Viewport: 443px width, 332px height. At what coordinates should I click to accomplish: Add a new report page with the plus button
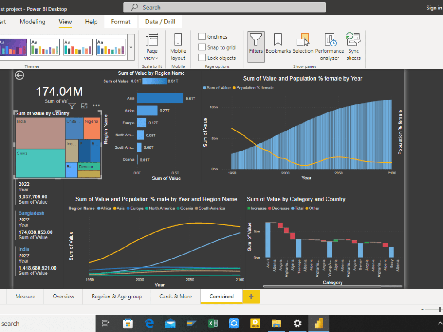pos(251,296)
